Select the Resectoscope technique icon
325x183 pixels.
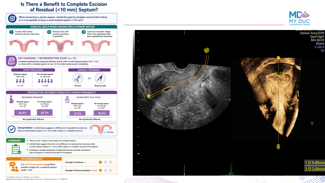tap(100, 78)
